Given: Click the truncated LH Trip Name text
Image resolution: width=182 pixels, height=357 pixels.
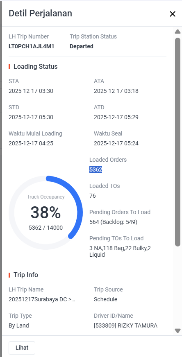Looking at the screenshot, I should click(42, 299).
